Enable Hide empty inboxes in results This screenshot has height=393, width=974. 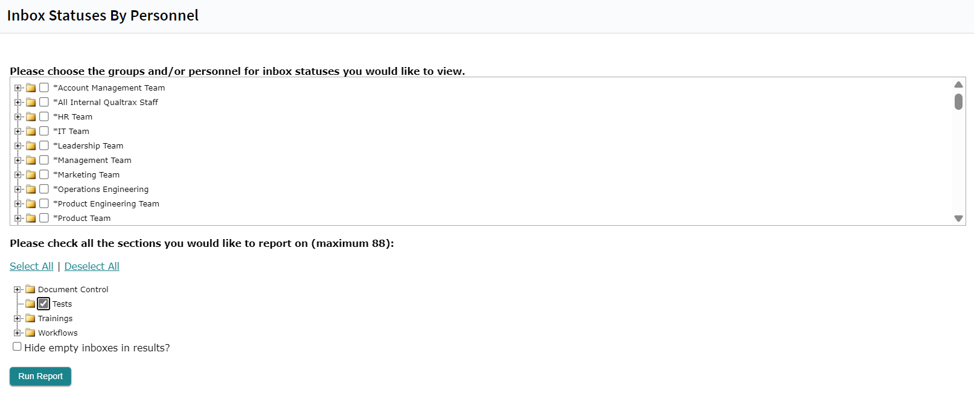click(x=17, y=347)
